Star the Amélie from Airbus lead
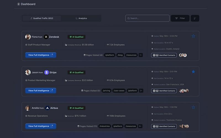Screen dimensions: 221x138 point(193,107)
